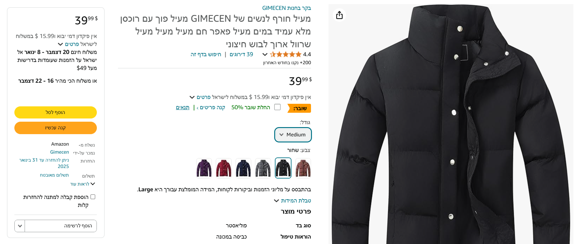Expand the size chart link
This screenshot has width=574, height=244.
tap(292, 201)
